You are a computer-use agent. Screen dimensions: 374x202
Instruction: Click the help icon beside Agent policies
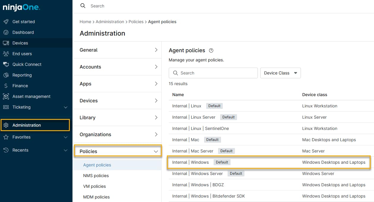tap(211, 50)
